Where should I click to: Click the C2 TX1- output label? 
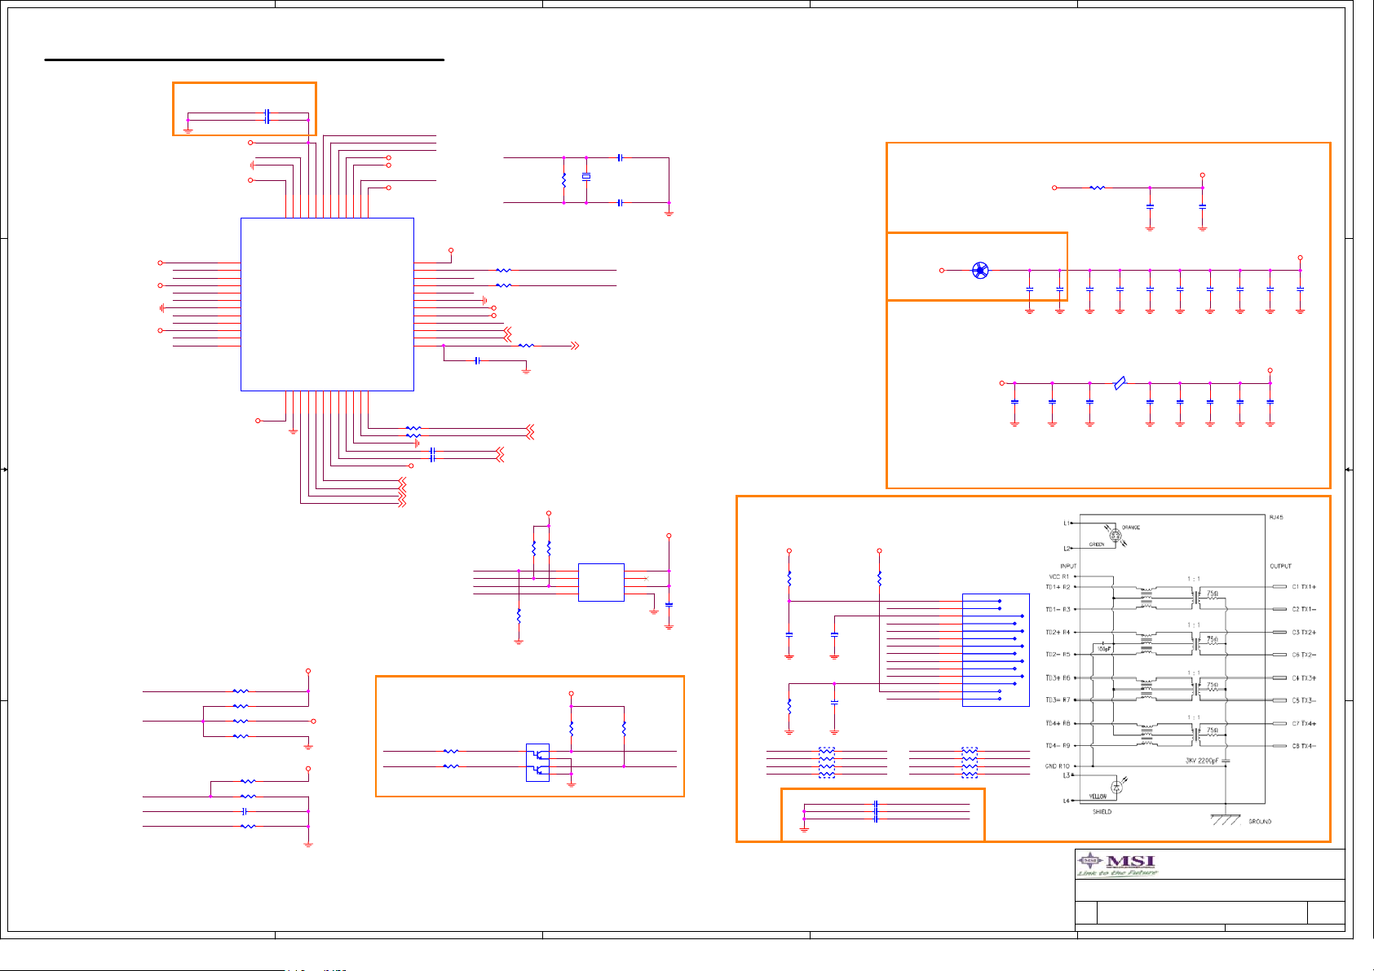1304,609
